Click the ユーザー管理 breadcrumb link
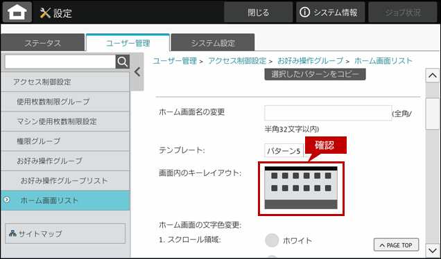This screenshot has width=441, height=259. 175,61
